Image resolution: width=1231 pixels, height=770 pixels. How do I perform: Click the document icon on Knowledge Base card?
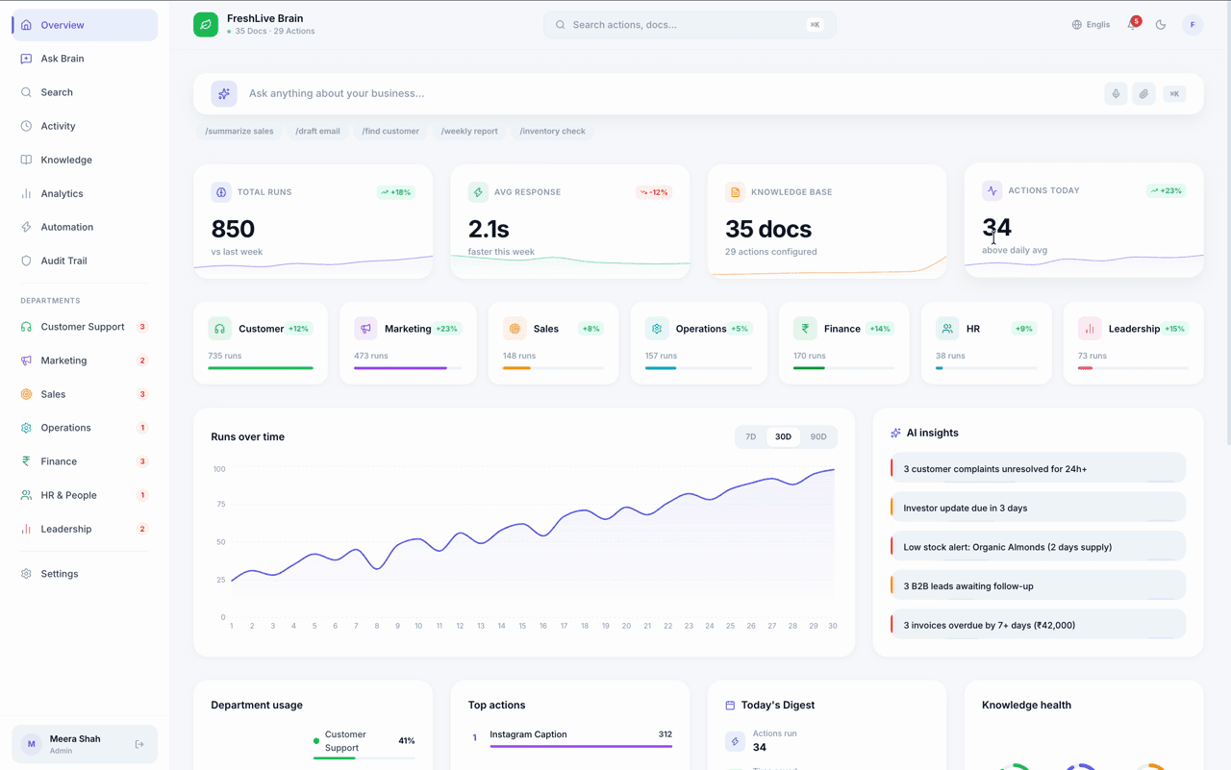[736, 192]
